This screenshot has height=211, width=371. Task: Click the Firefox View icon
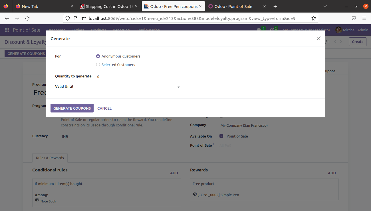pos(6,6)
